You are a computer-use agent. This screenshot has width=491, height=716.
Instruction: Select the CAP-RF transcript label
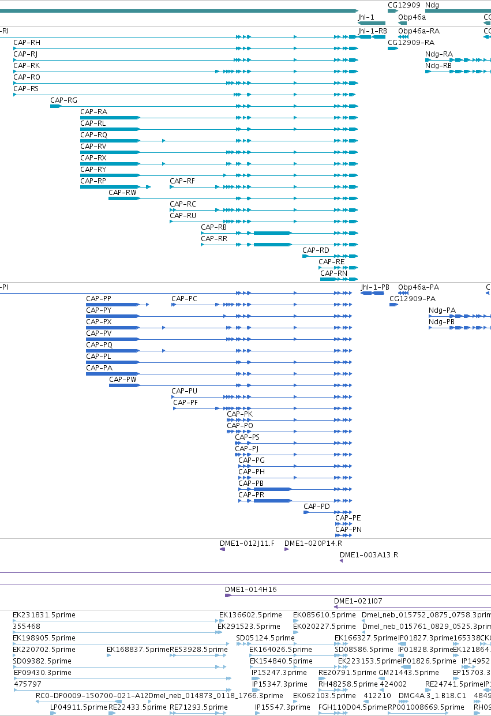point(182,181)
